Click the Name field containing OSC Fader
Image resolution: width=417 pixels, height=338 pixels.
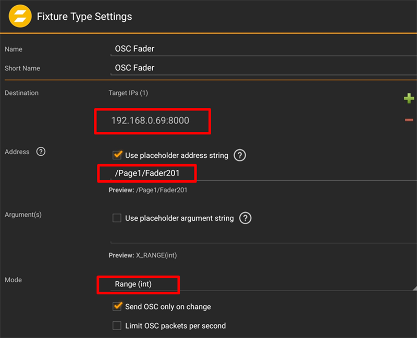261,49
